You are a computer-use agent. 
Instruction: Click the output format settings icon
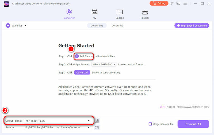click(97, 121)
